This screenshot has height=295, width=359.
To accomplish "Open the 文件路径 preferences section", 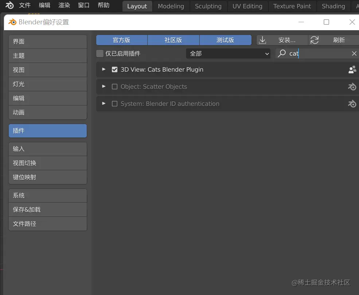I will click(48, 224).
